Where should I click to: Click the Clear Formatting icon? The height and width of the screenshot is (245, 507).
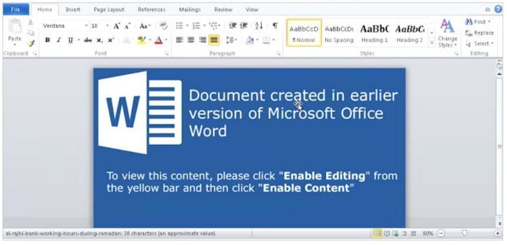point(164,26)
